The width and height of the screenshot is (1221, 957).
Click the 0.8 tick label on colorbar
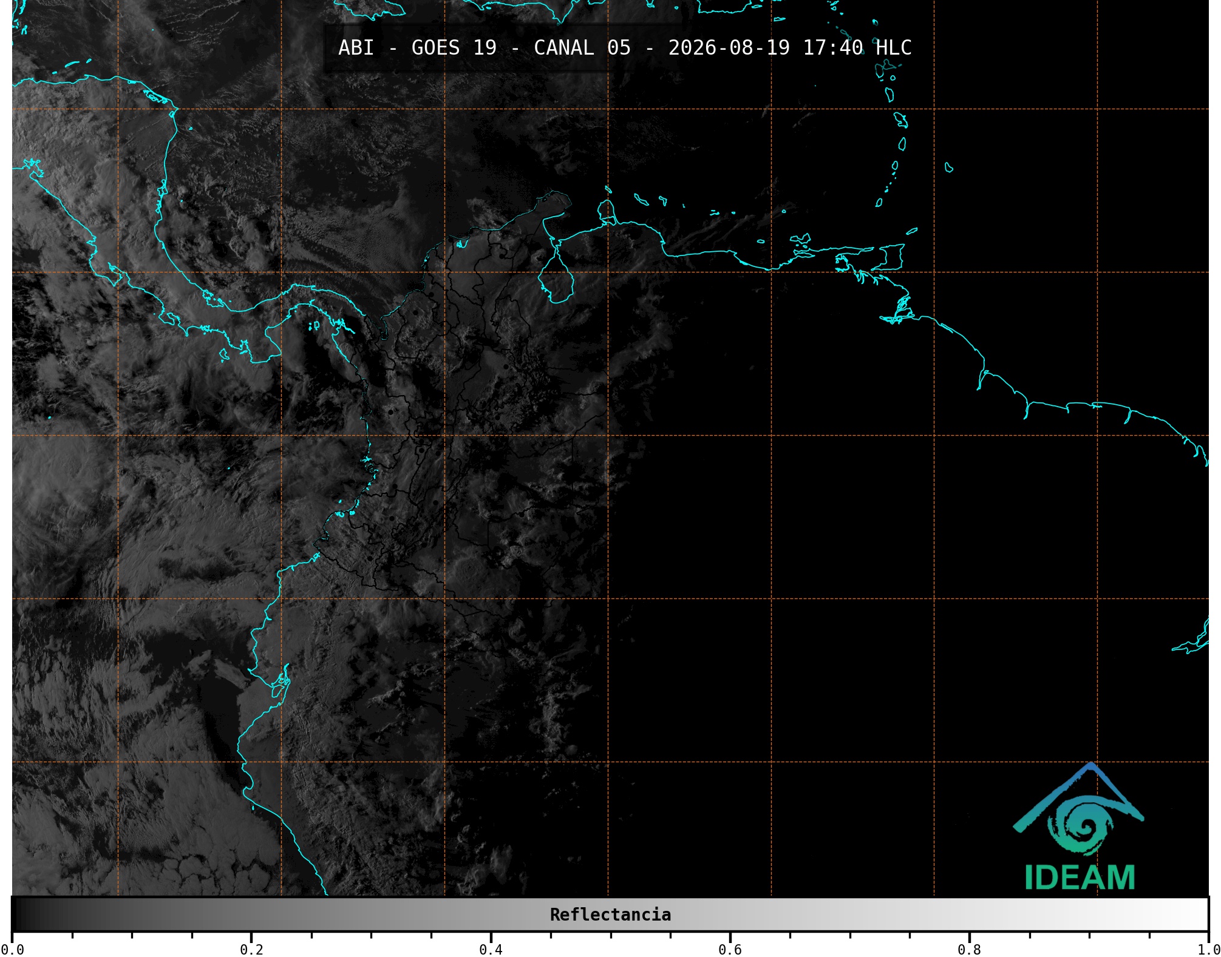click(969, 950)
